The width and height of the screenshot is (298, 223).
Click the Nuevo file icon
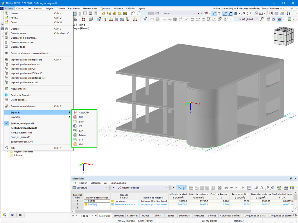[x=6, y=13]
